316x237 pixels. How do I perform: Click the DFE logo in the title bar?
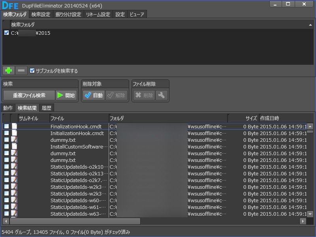coord(9,5)
